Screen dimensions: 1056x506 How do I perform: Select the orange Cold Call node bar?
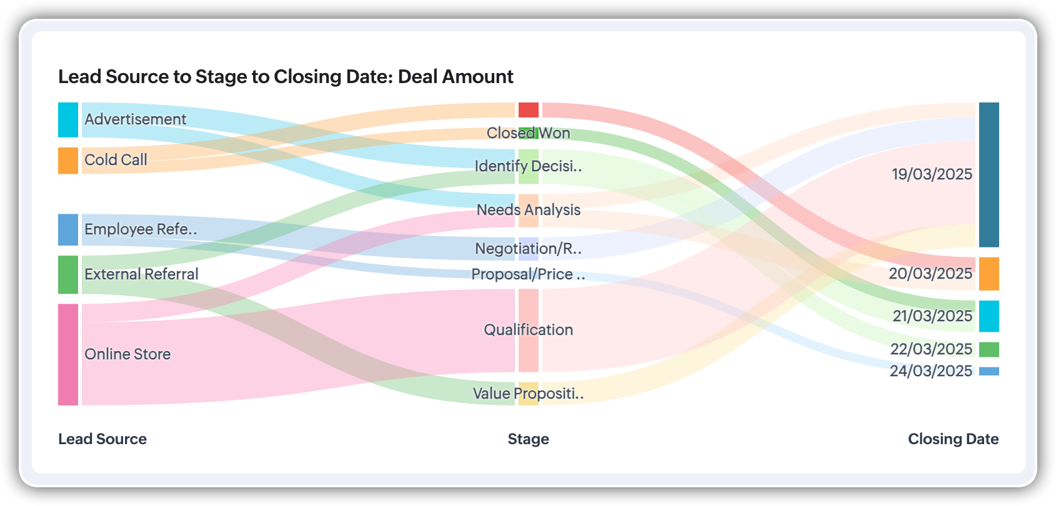pos(68,161)
